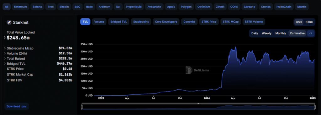Switch denomination to USD
Viewport: 321px width, 115px height.
click(299, 22)
